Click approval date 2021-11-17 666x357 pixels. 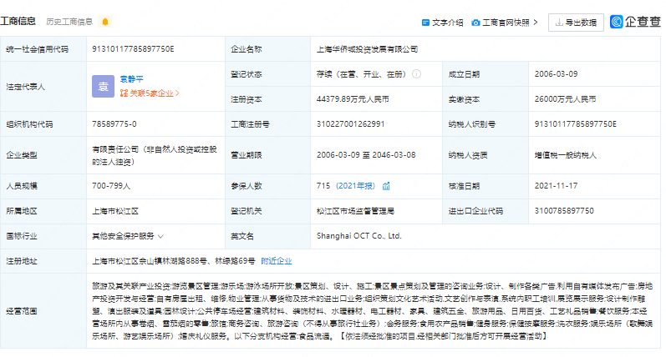click(x=556, y=186)
